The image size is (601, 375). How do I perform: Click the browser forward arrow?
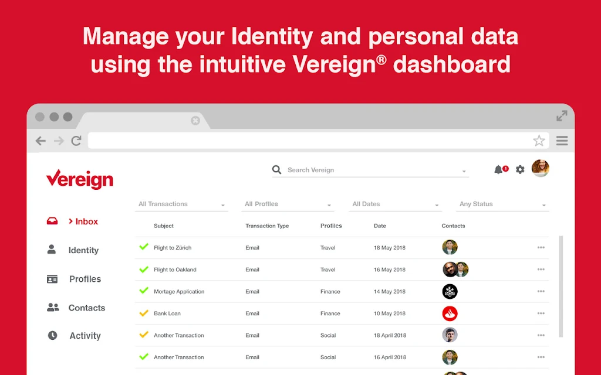pyautogui.click(x=59, y=141)
